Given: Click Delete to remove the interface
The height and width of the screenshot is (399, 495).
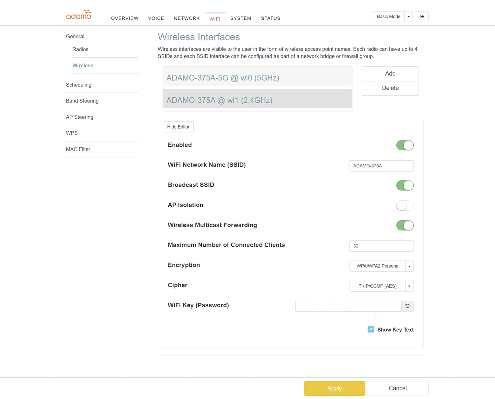Looking at the screenshot, I should coord(390,88).
